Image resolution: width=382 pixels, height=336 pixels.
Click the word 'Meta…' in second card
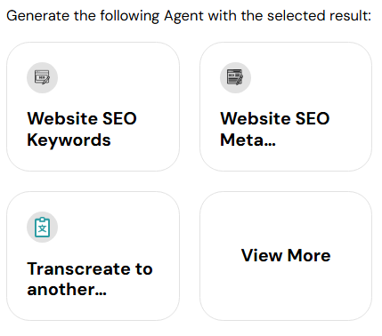[x=248, y=140]
